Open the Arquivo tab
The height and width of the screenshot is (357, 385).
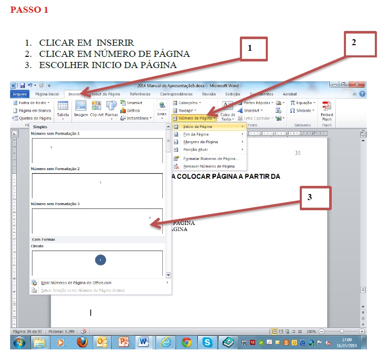click(19, 94)
